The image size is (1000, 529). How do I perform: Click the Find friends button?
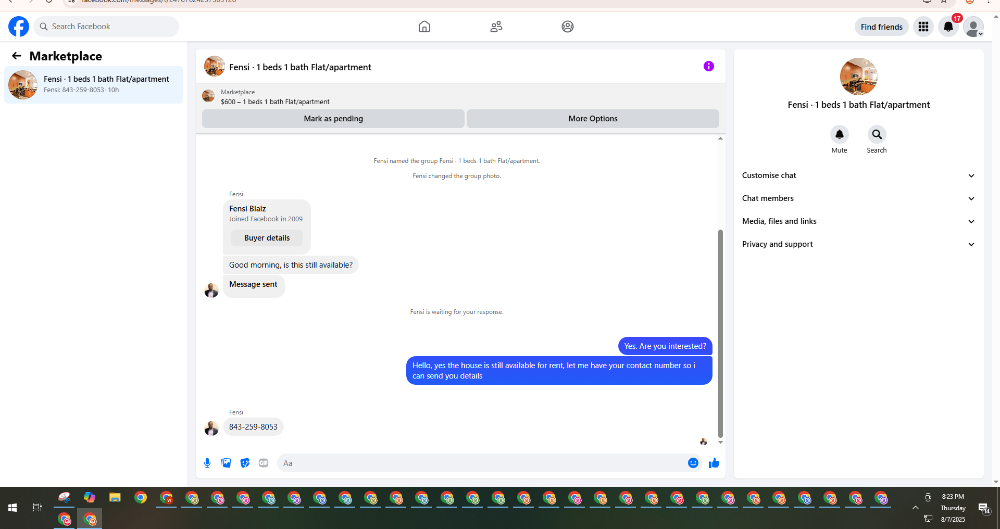pyautogui.click(x=882, y=27)
